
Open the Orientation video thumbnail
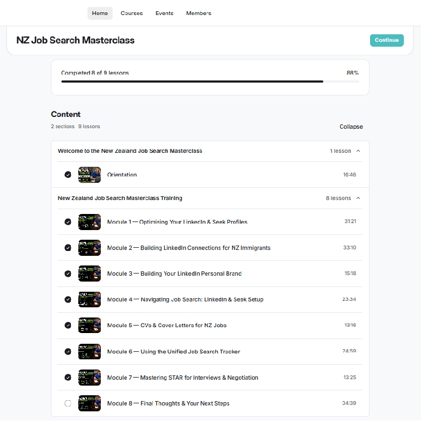point(90,175)
